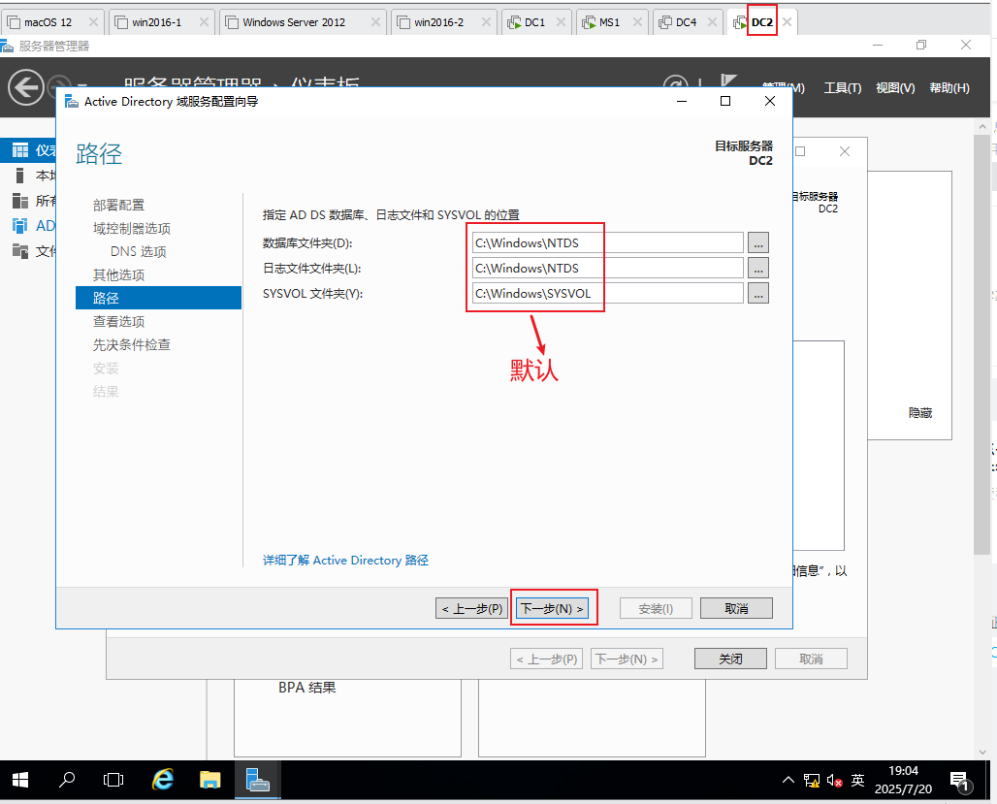Click the Server Manager vertical scrollbar

pos(982,343)
